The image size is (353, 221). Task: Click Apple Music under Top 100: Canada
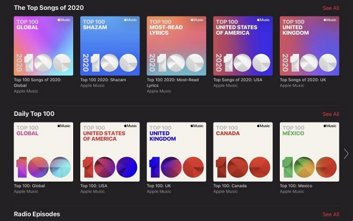225,192
